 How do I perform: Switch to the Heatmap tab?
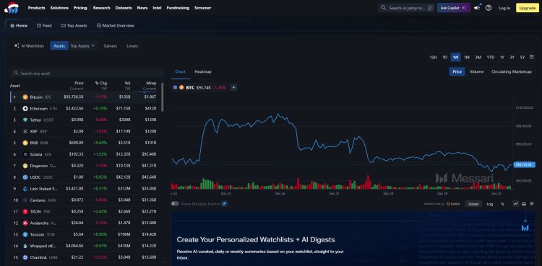(x=203, y=72)
